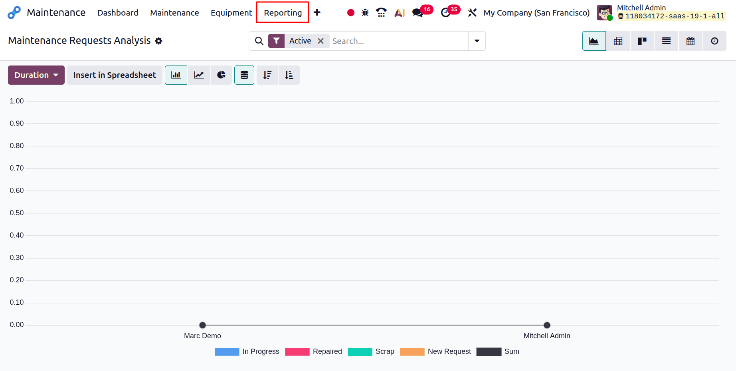Open the Equipment menu
736x371 pixels.
click(231, 13)
